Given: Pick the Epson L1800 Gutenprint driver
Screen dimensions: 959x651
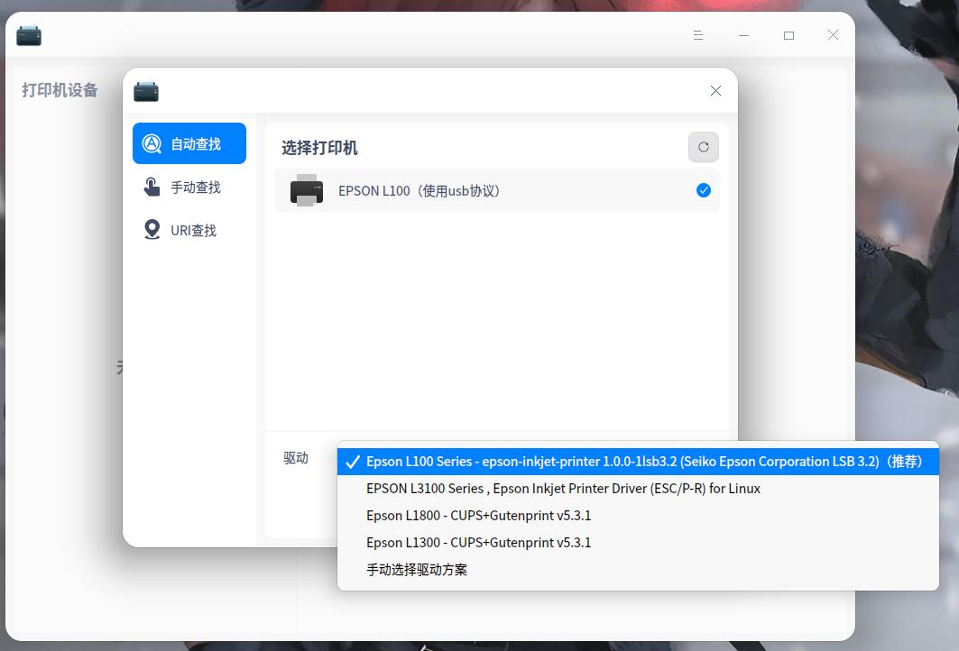Looking at the screenshot, I should click(638, 515).
